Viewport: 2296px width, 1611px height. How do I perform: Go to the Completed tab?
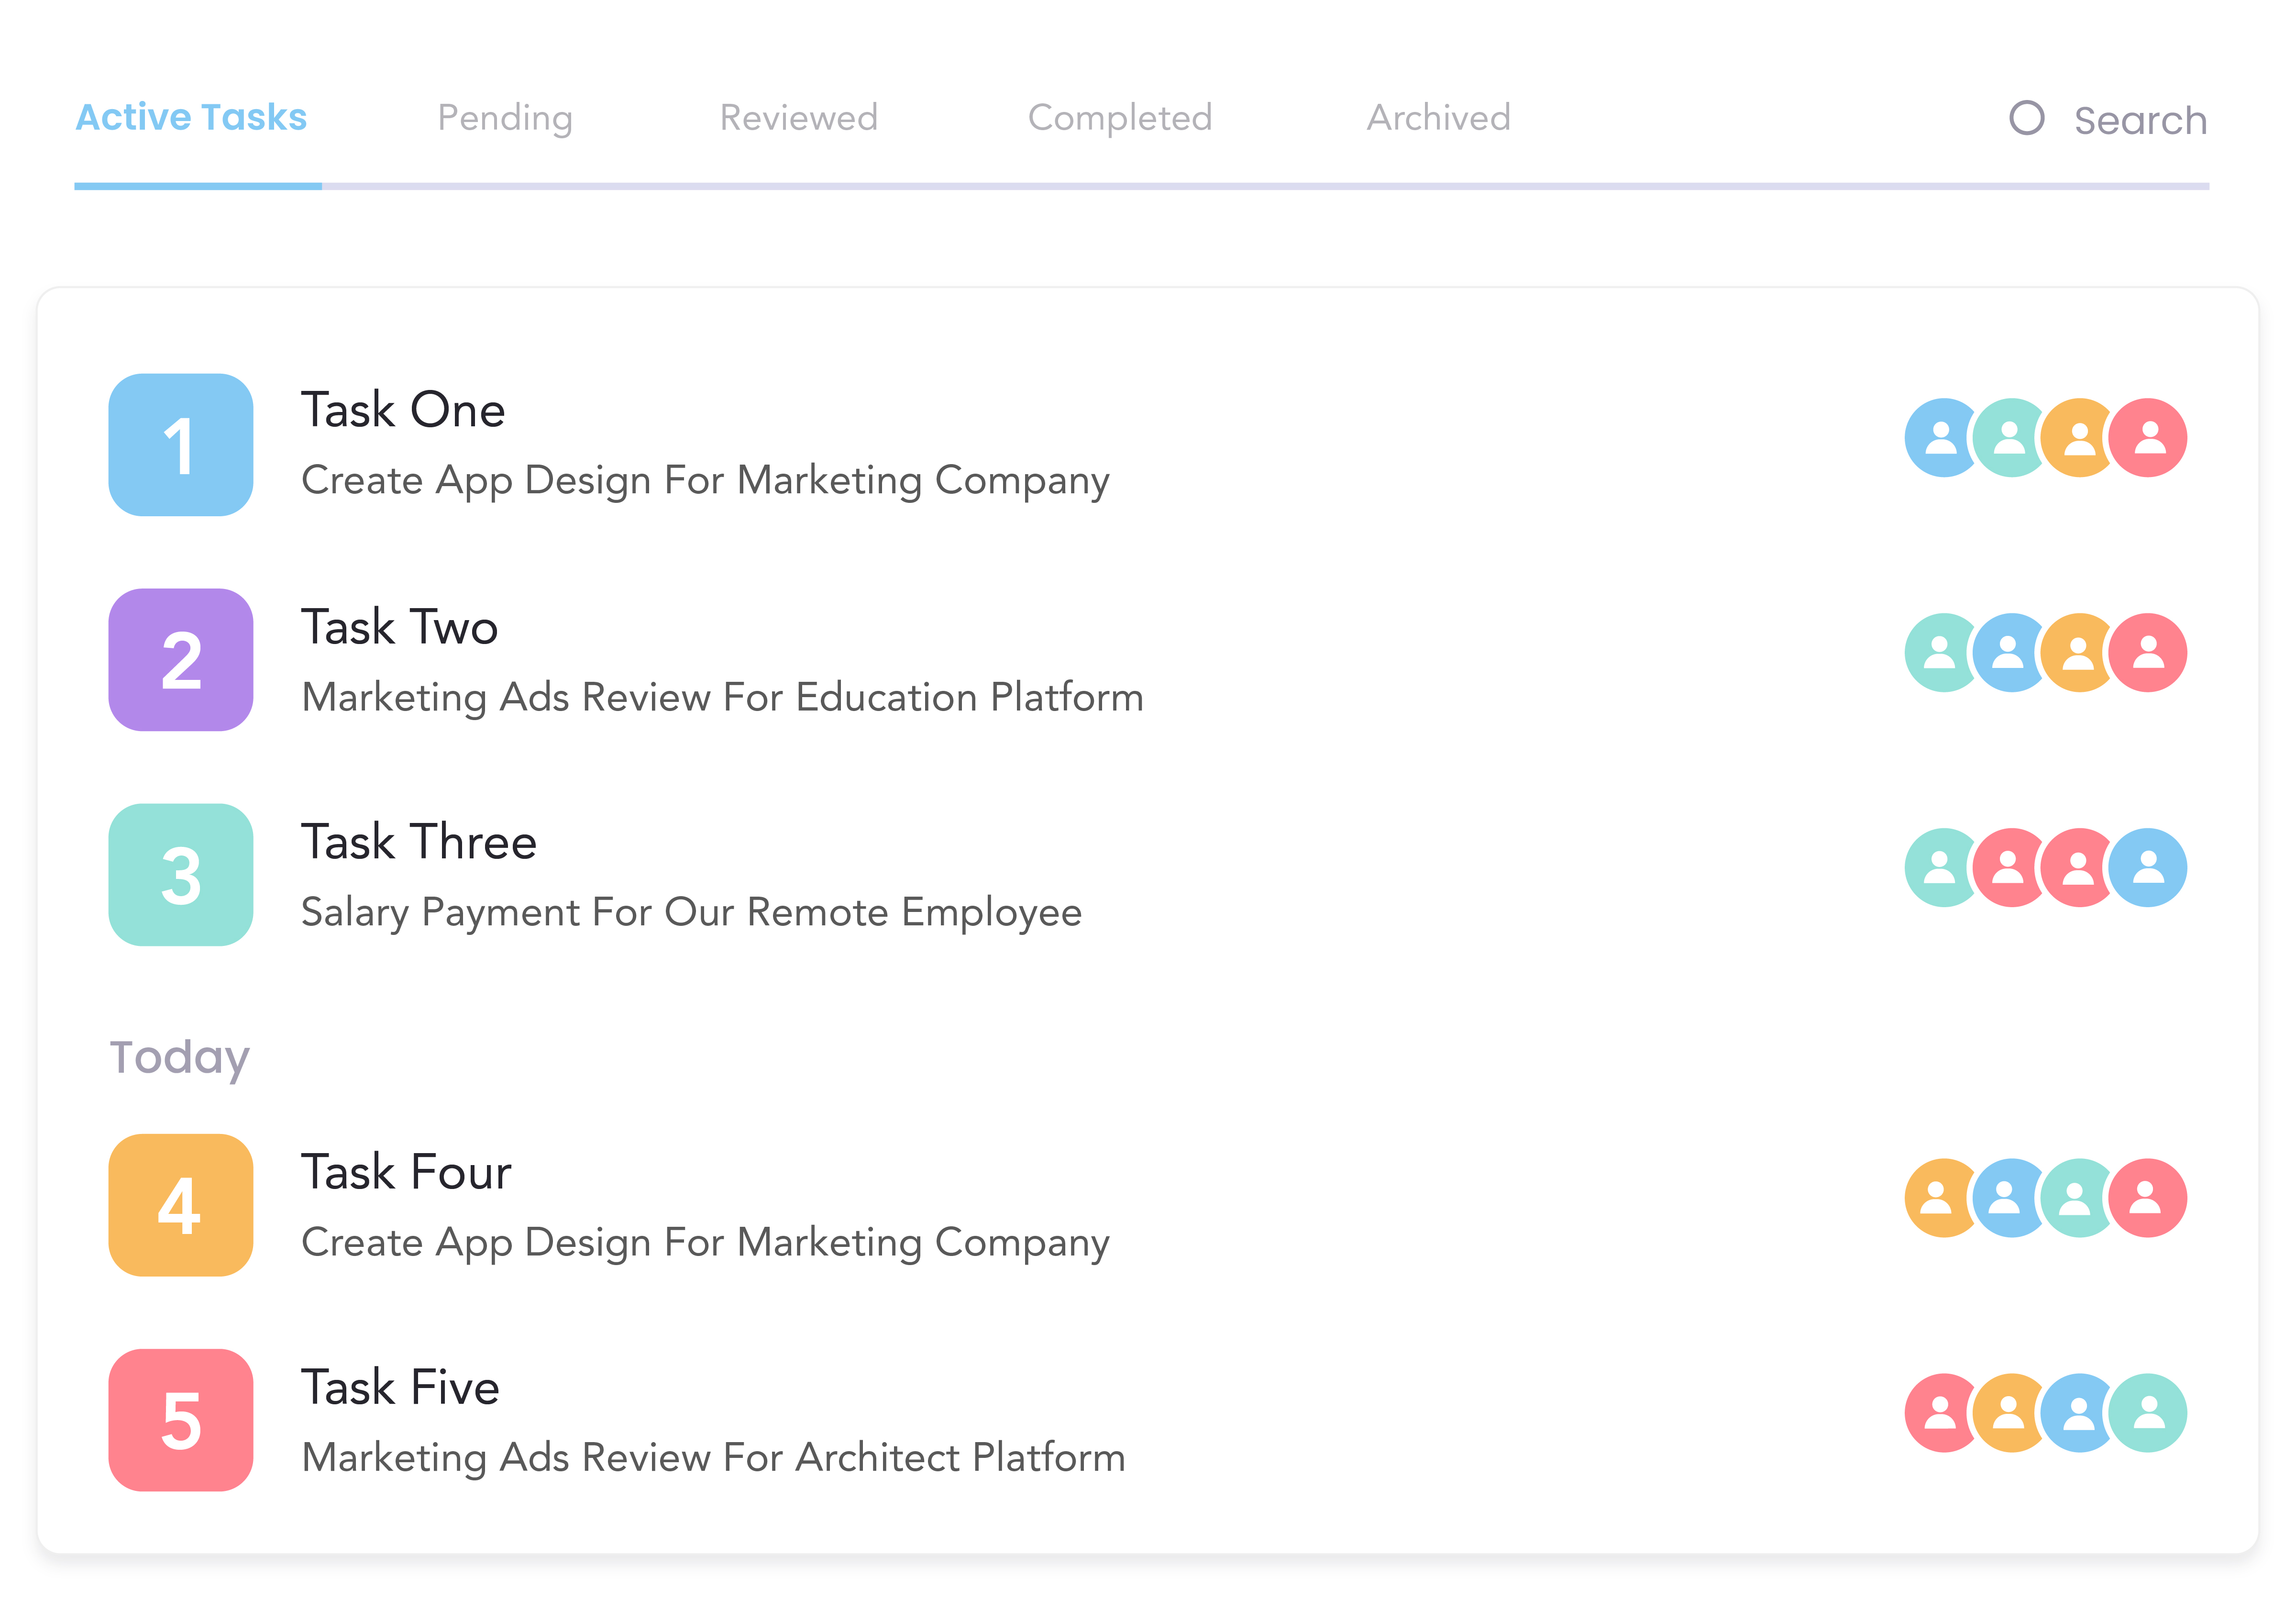[1119, 118]
